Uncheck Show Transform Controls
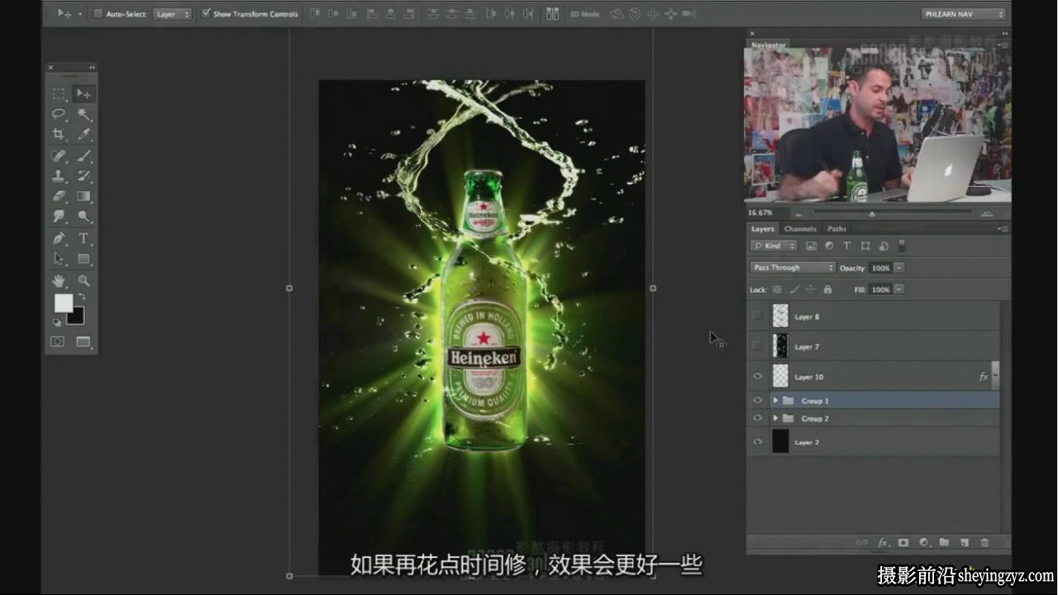 coord(206,14)
